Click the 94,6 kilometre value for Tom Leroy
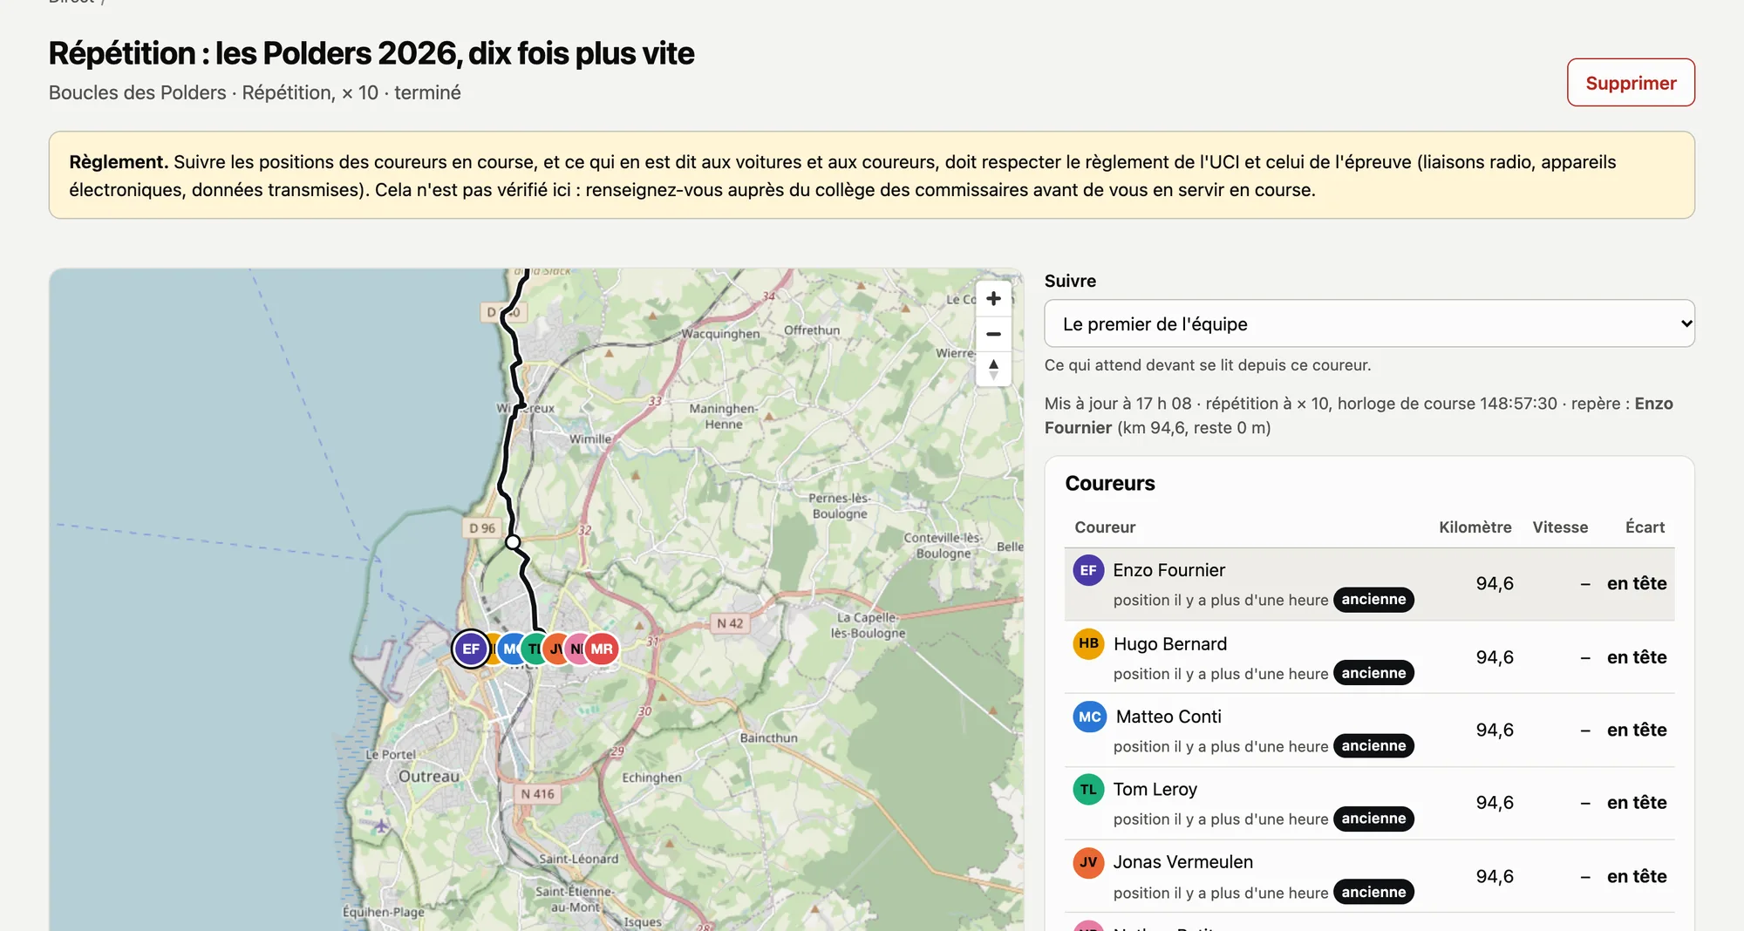1744x931 pixels. coord(1495,803)
